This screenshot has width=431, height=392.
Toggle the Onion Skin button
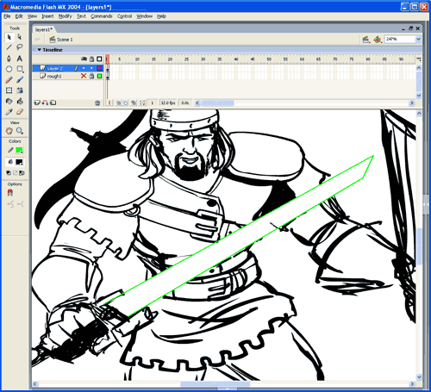(118, 103)
